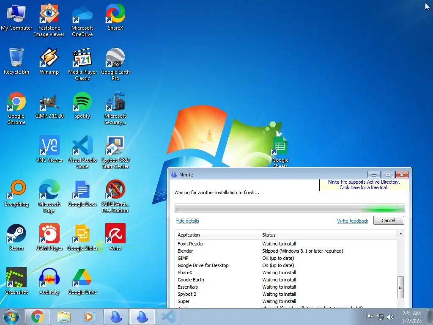Image resolution: width=433 pixels, height=325 pixels.
Task: Select the Google Earth row
Action: pyautogui.click(x=286, y=280)
